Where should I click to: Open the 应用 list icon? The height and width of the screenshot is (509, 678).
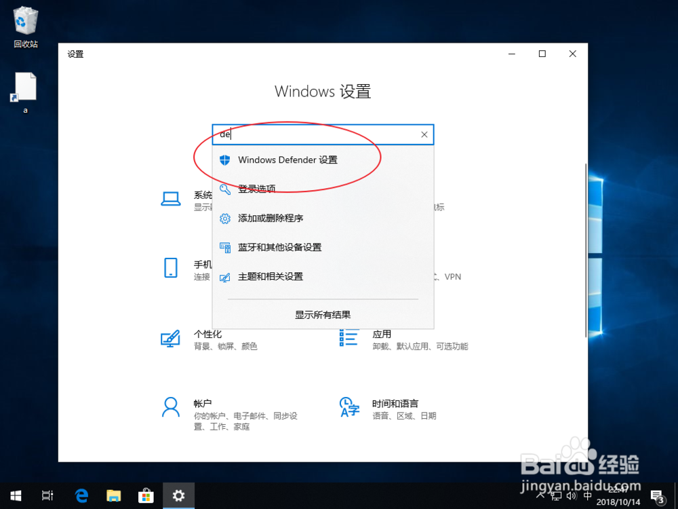348,337
